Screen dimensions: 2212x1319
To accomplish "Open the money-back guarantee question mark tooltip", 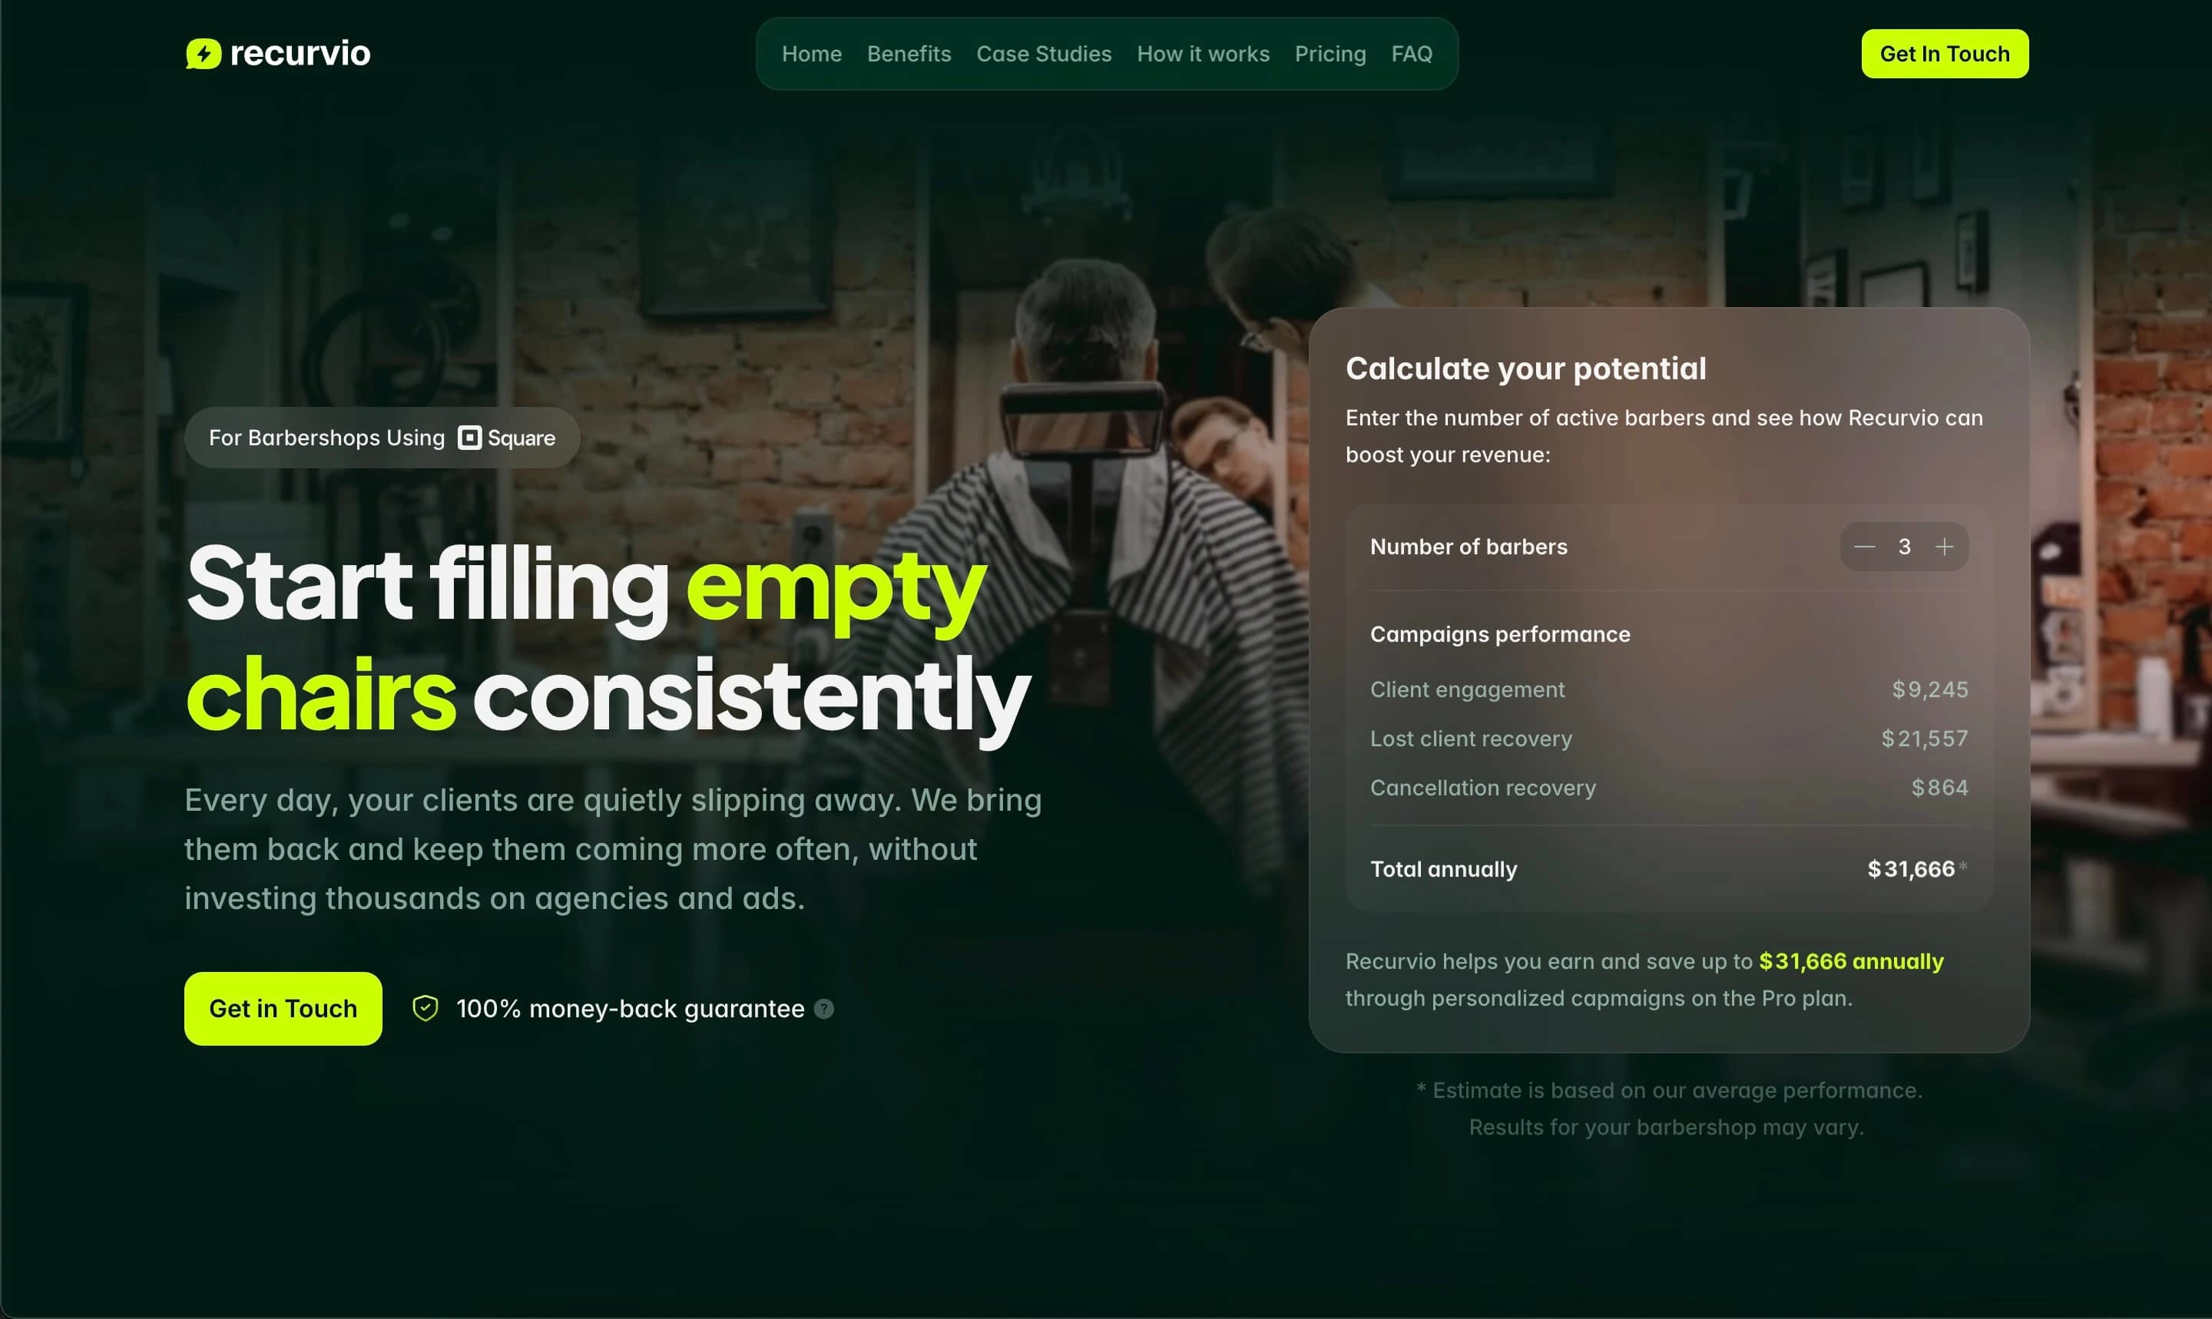I will pos(824,1009).
